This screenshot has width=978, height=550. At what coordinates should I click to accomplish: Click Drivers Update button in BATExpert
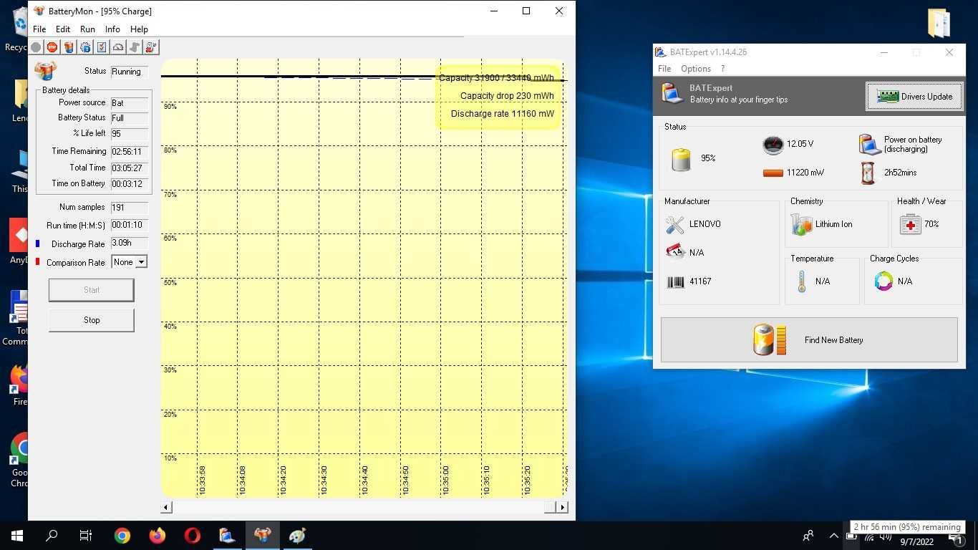coord(915,96)
